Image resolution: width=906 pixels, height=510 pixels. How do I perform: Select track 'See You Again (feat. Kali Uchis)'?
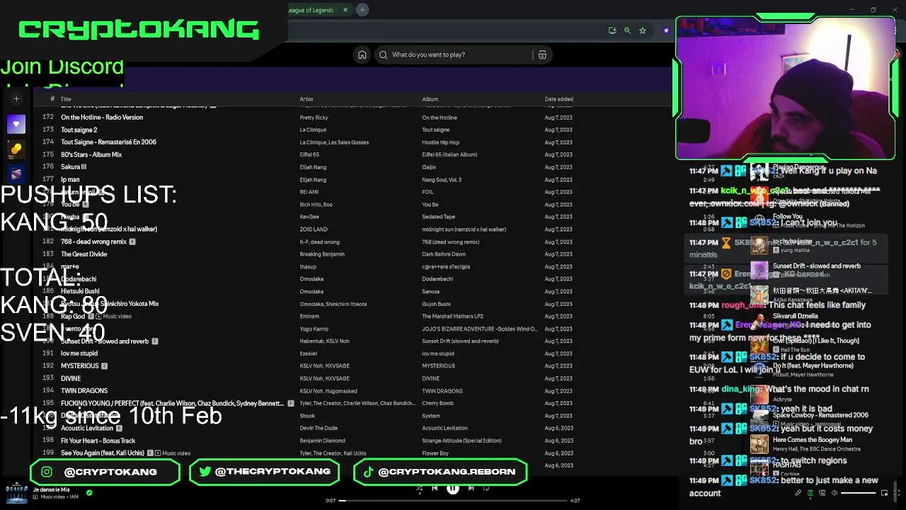103,453
